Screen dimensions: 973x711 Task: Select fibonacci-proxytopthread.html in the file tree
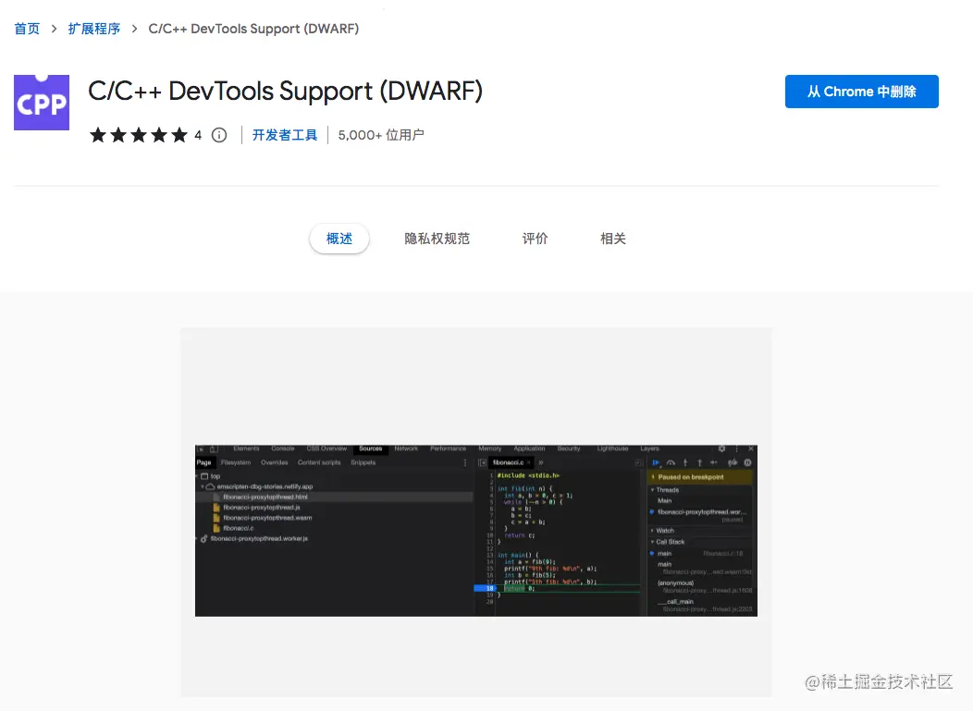pos(265,496)
